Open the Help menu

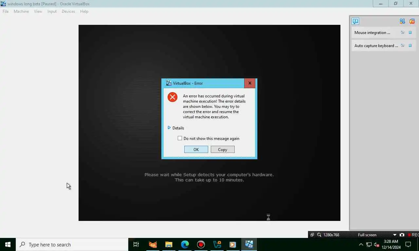click(84, 11)
